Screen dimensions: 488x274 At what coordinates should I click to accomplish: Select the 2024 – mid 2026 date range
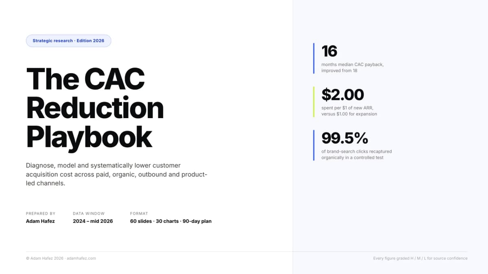tap(93, 221)
